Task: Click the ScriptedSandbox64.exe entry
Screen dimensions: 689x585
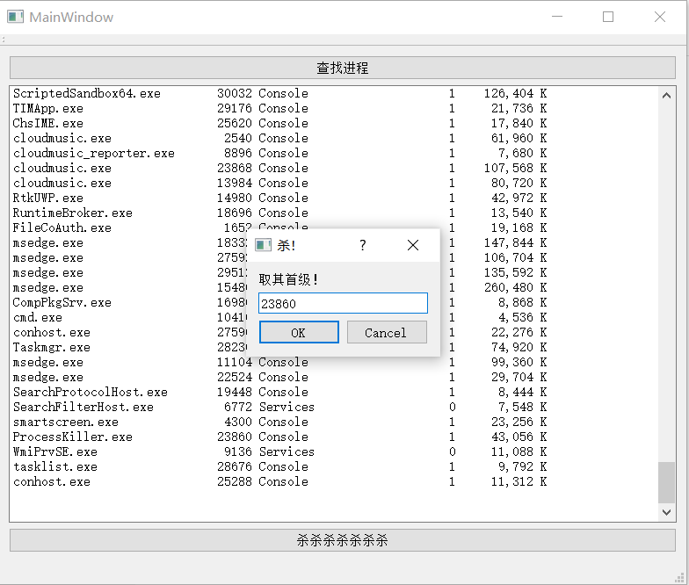Action: pyautogui.click(x=86, y=93)
